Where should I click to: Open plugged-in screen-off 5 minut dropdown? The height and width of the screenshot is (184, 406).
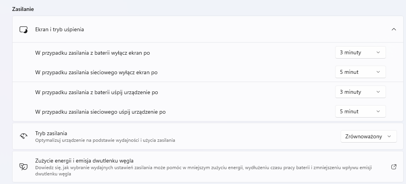pos(361,72)
